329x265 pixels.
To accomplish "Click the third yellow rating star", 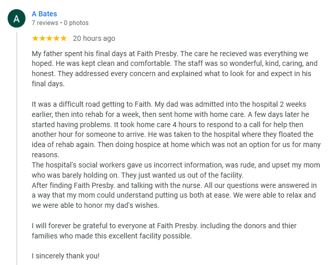I will click(x=49, y=38).
